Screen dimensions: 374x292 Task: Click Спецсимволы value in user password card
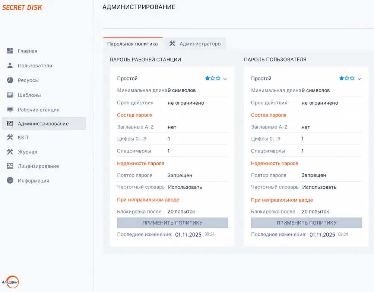(302, 151)
